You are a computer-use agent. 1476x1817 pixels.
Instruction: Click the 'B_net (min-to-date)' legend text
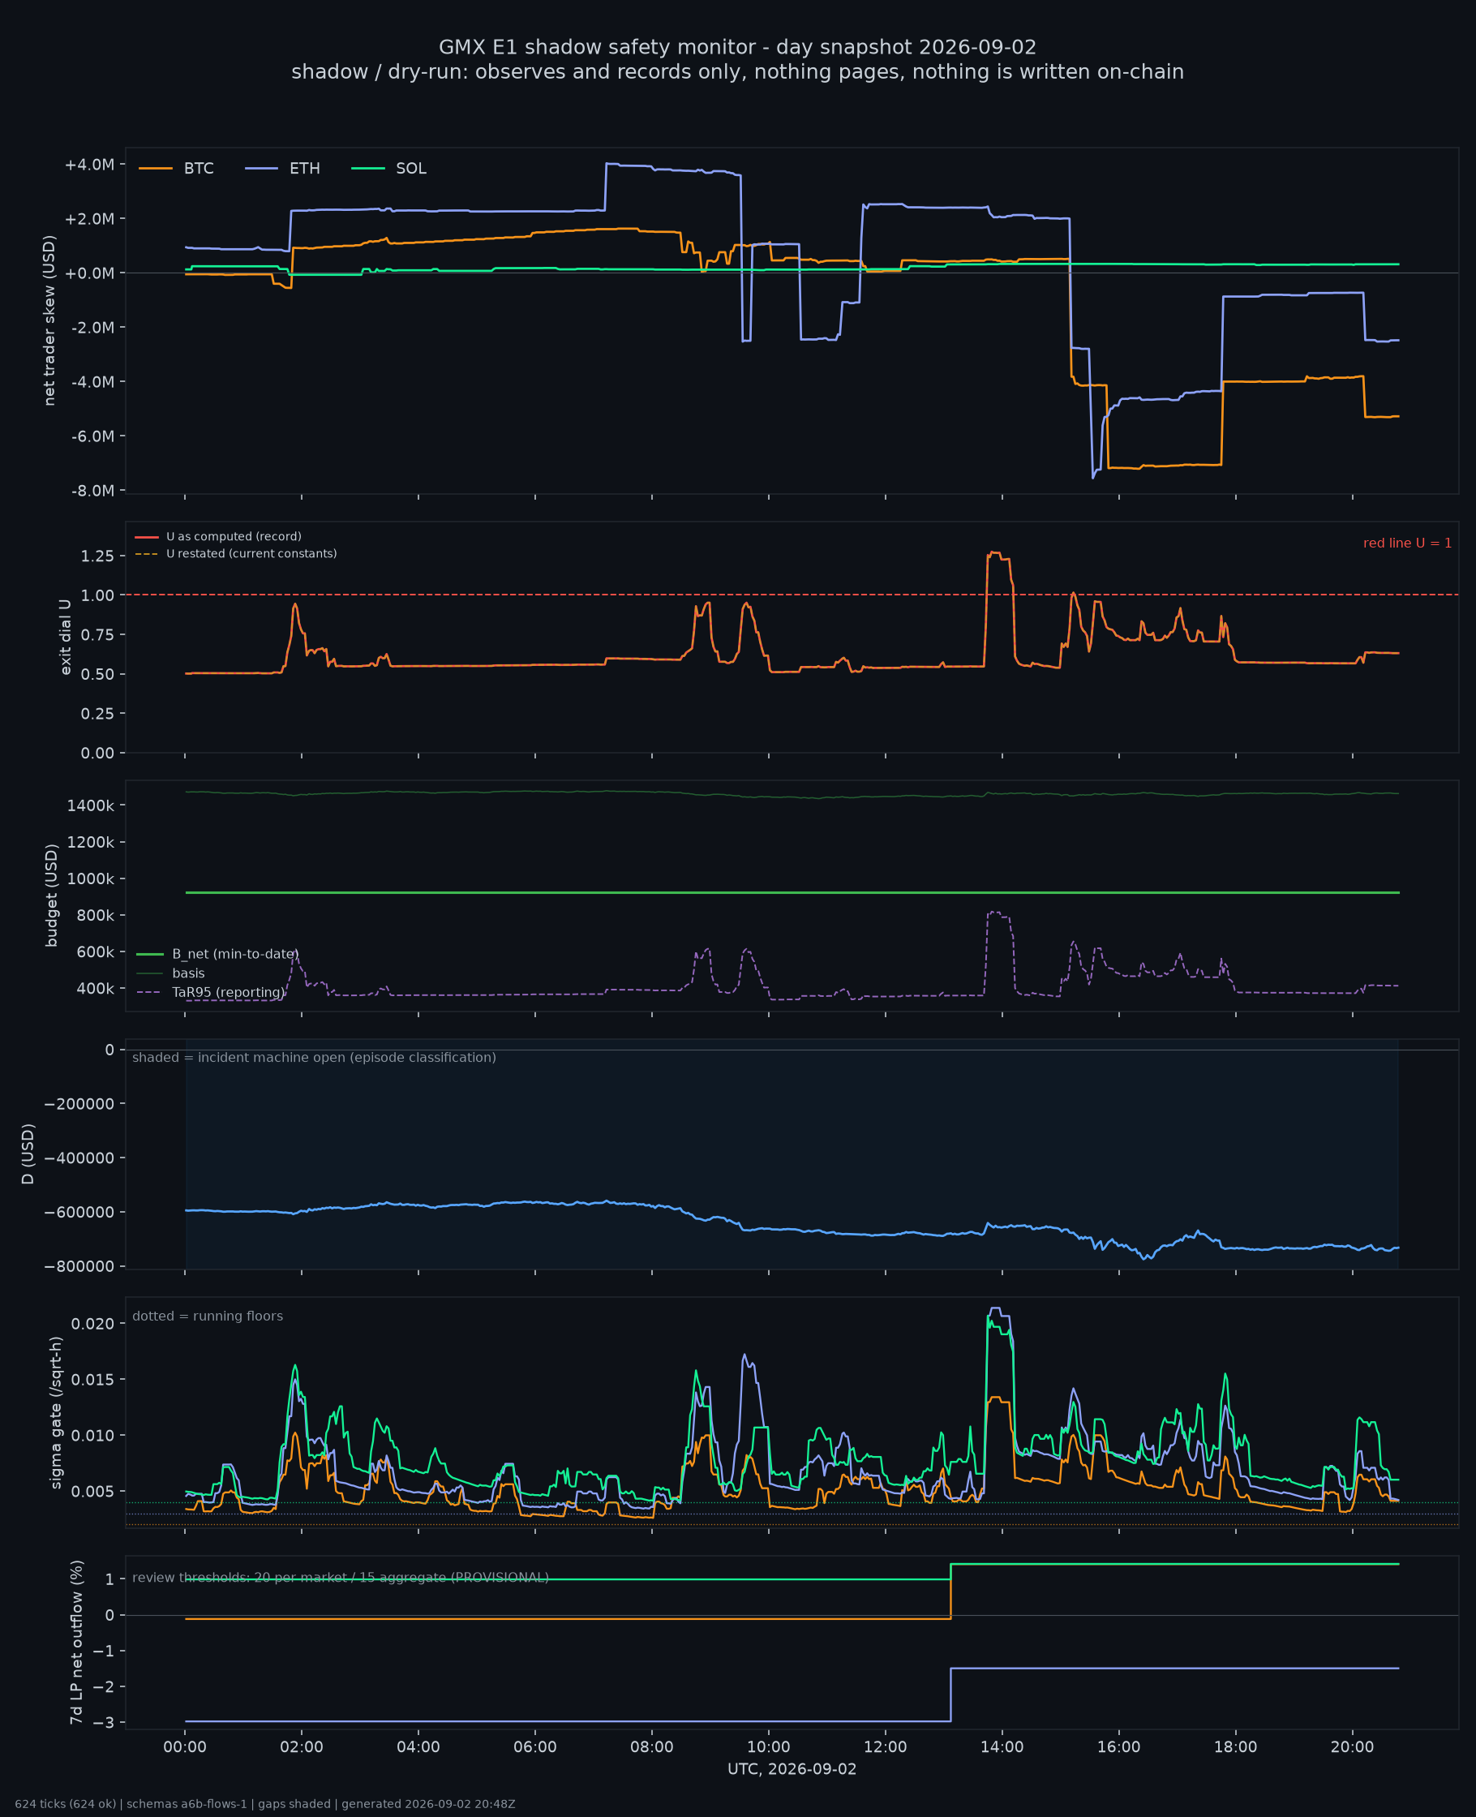[x=235, y=954]
